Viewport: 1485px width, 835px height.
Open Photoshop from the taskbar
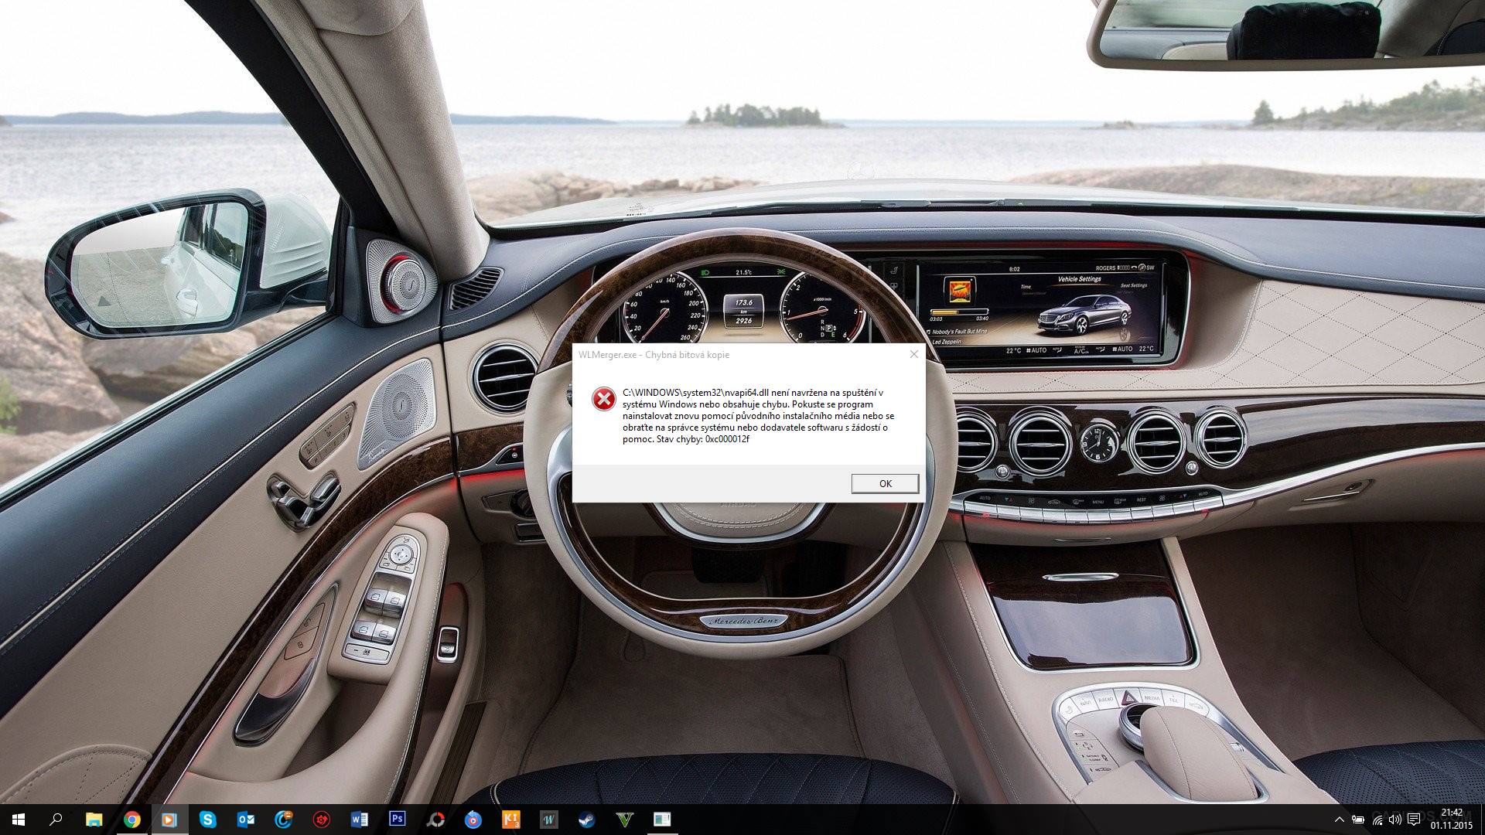point(397,819)
